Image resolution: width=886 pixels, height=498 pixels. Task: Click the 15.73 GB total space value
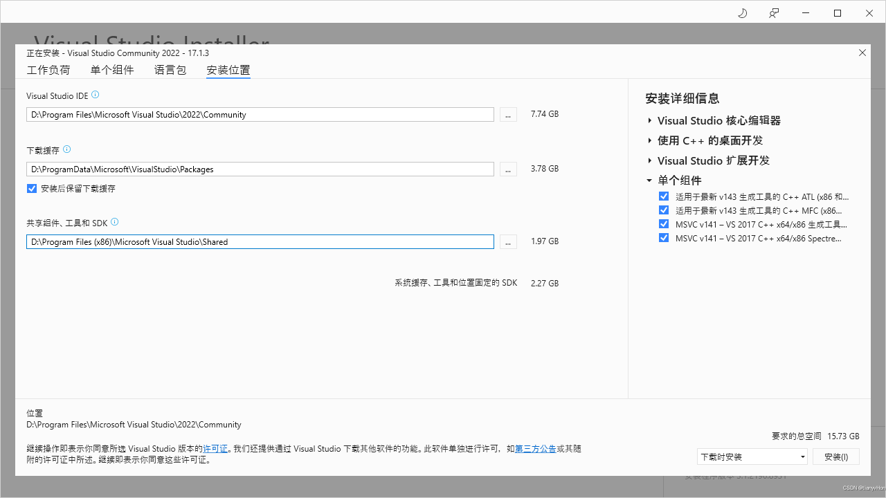coord(843,436)
